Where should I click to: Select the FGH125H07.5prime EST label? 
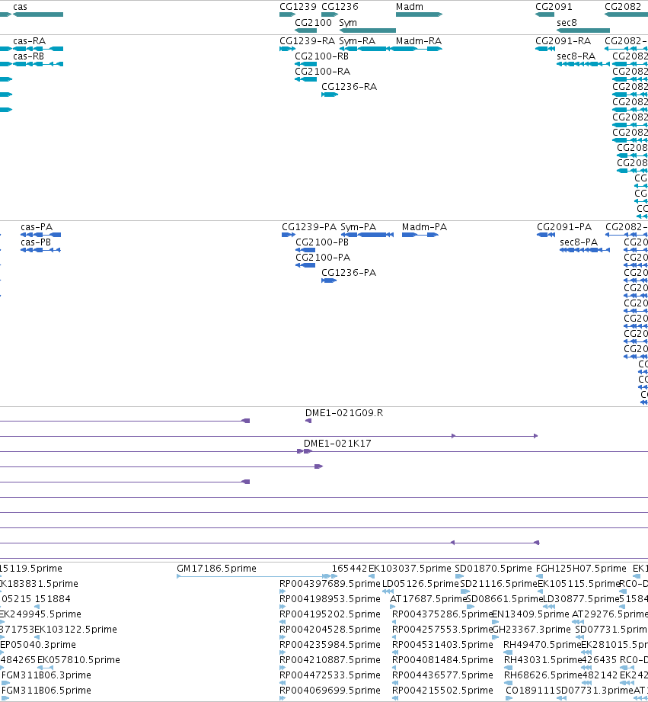[581, 569]
